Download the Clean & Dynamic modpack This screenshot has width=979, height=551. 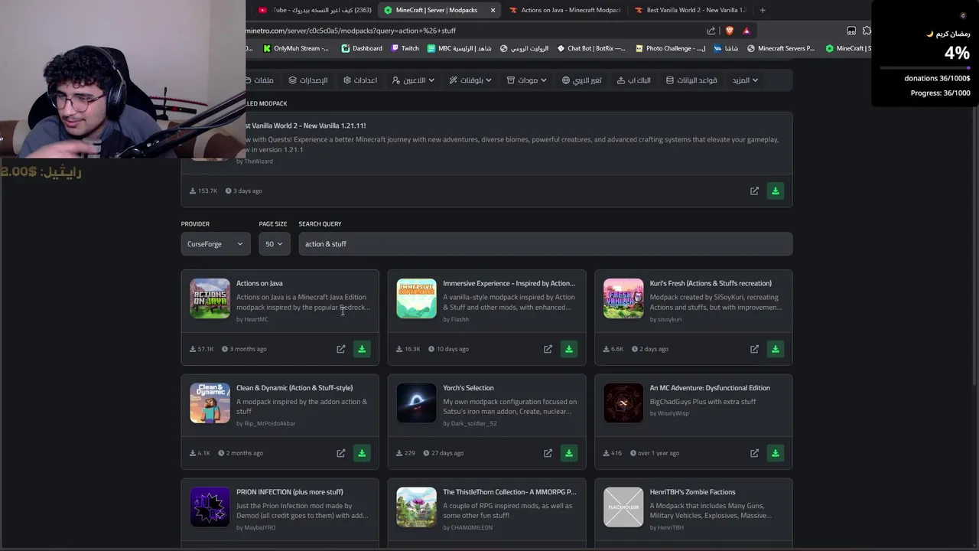[x=362, y=453]
